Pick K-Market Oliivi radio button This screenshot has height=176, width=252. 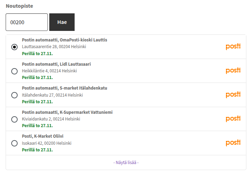pos(14,143)
